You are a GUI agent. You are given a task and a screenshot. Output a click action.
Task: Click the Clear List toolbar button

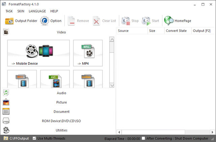105,21
